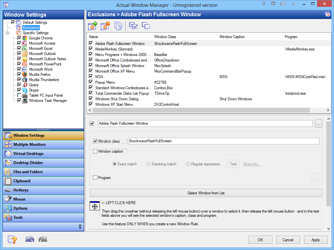Toggle the Window class checkbox
This screenshot has width=334, height=250.
coord(95,141)
